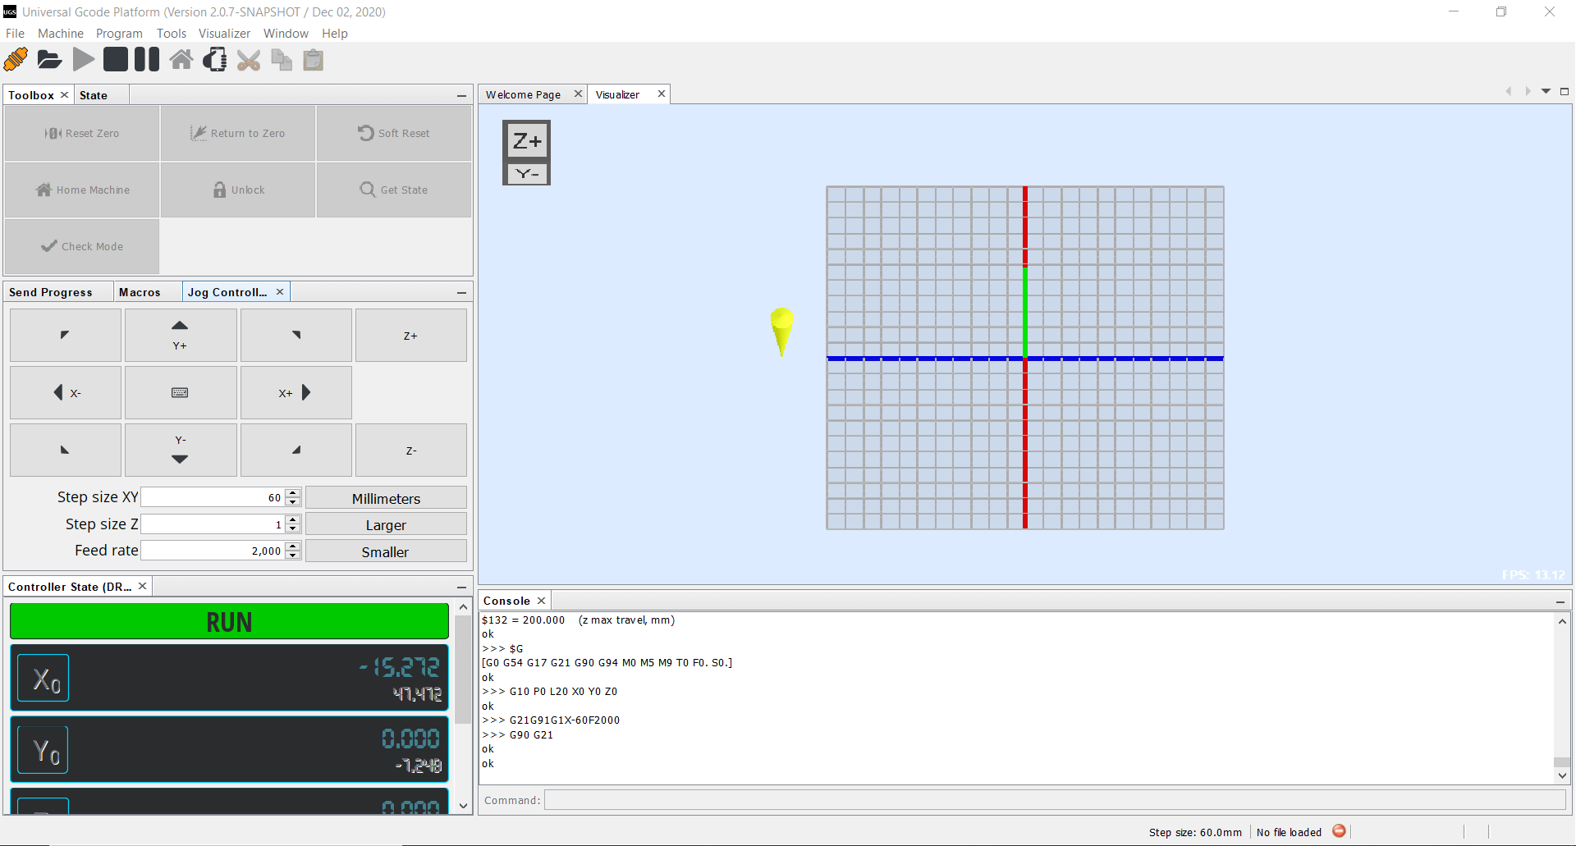Close the Jog Controller tab
1576x846 pixels.
(280, 291)
